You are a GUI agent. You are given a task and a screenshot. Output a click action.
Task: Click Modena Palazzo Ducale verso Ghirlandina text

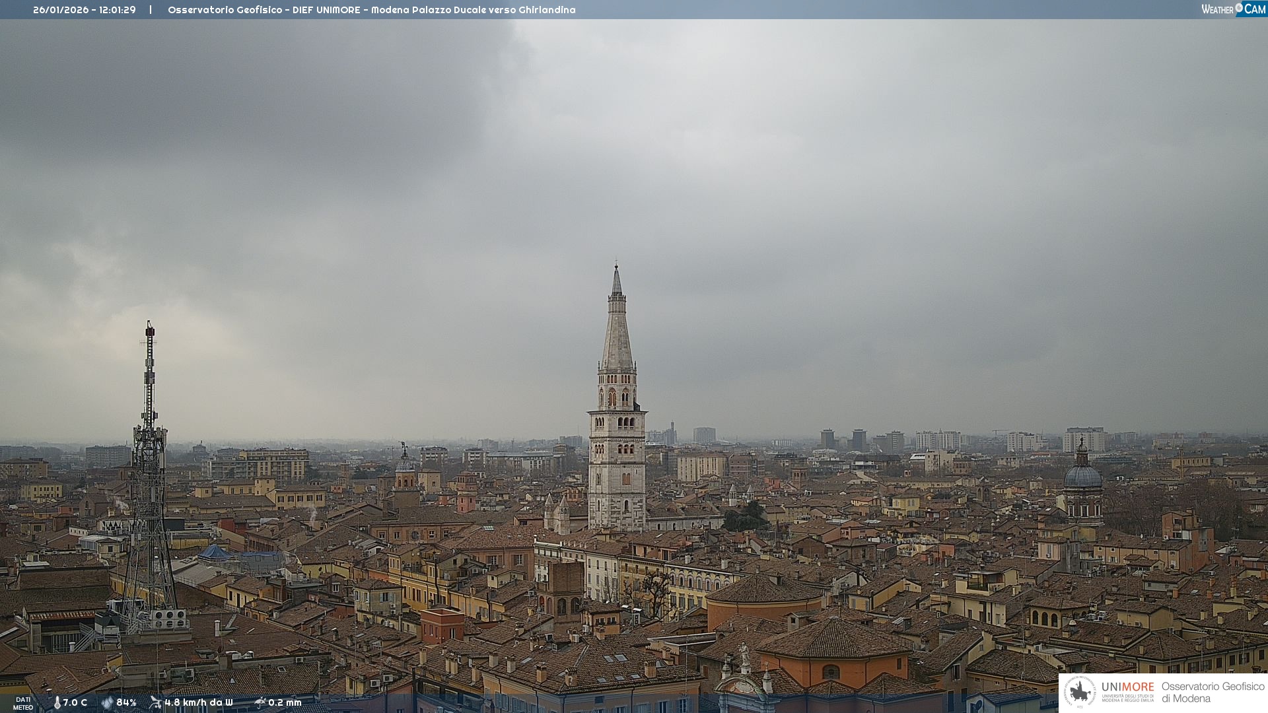point(473,10)
